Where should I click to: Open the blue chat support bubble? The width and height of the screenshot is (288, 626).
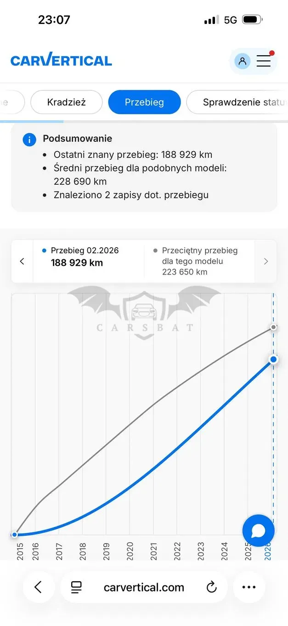258,531
